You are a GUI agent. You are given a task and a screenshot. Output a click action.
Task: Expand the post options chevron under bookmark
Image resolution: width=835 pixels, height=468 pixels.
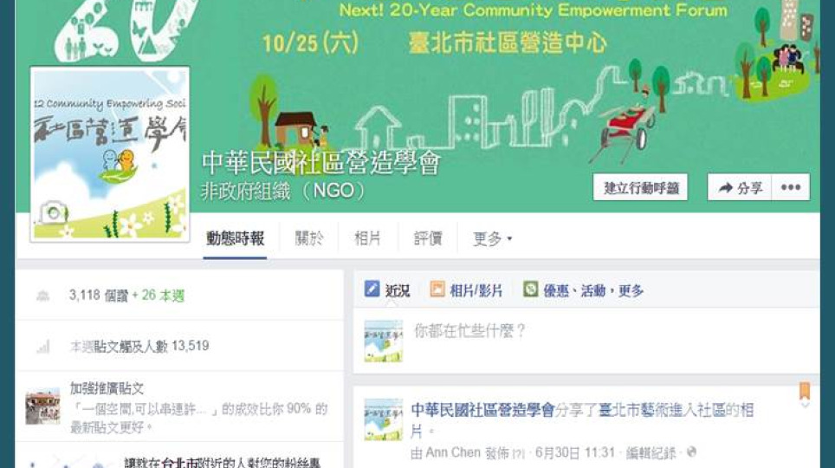[x=806, y=405]
